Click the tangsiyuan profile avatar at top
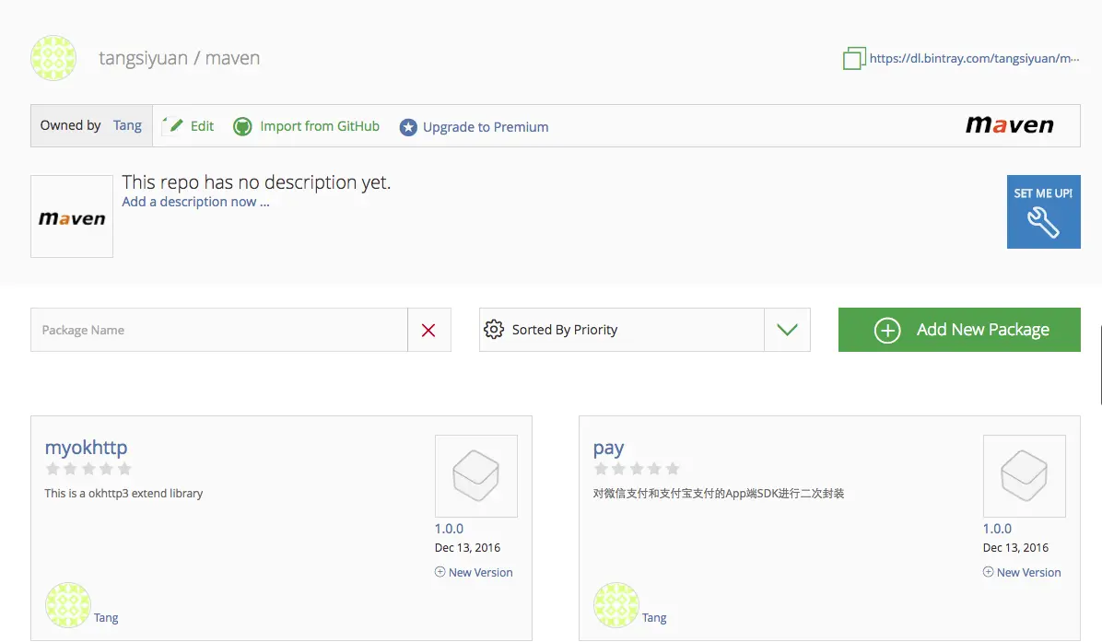The image size is (1102, 642). [53, 58]
